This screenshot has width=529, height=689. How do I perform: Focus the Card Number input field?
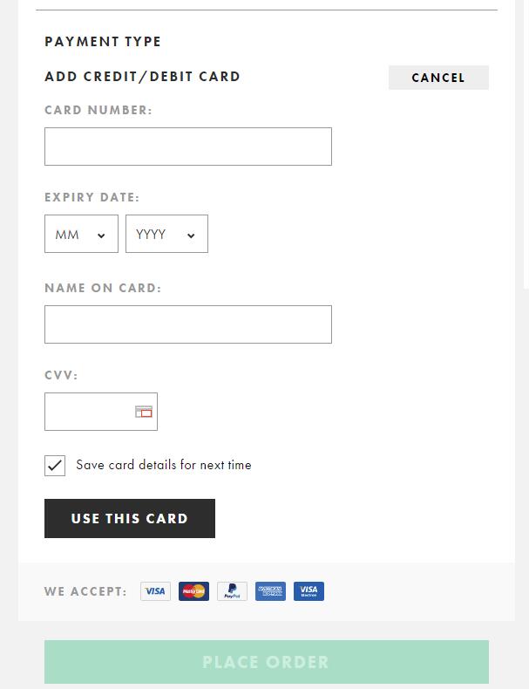(188, 147)
